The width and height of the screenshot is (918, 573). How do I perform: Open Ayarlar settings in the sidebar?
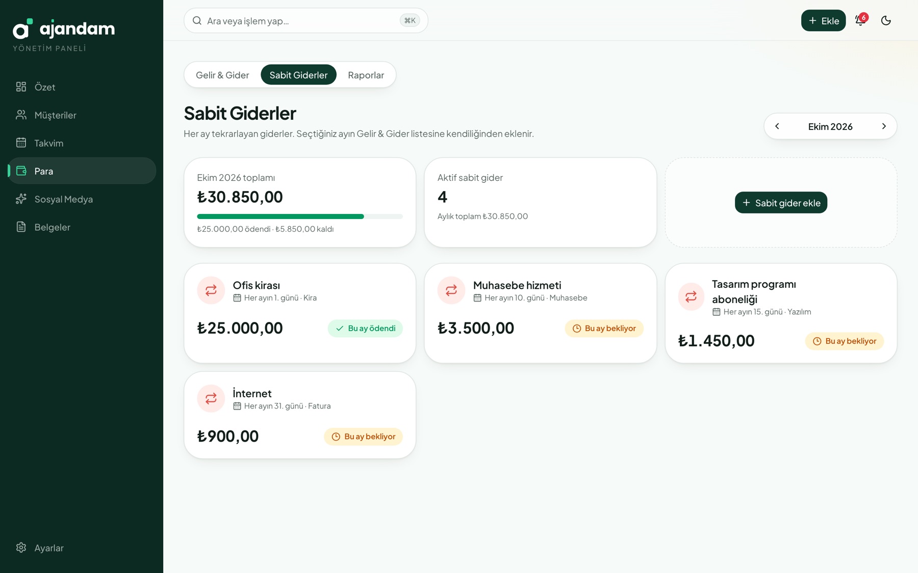click(82, 548)
